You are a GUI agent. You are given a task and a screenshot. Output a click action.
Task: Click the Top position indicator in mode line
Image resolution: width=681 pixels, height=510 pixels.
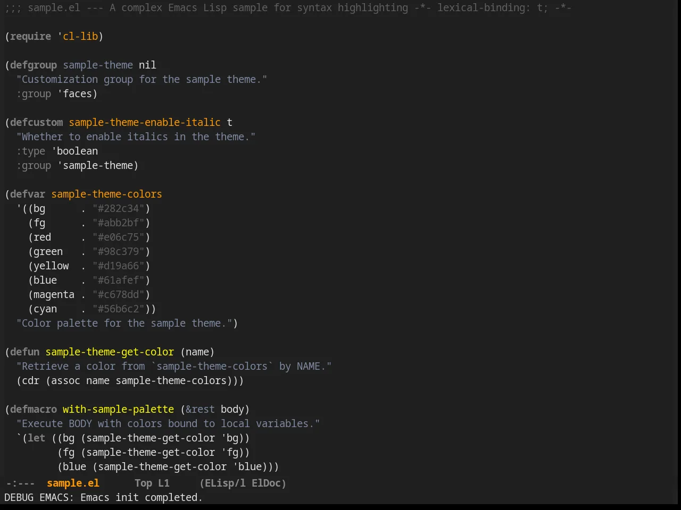(143, 483)
